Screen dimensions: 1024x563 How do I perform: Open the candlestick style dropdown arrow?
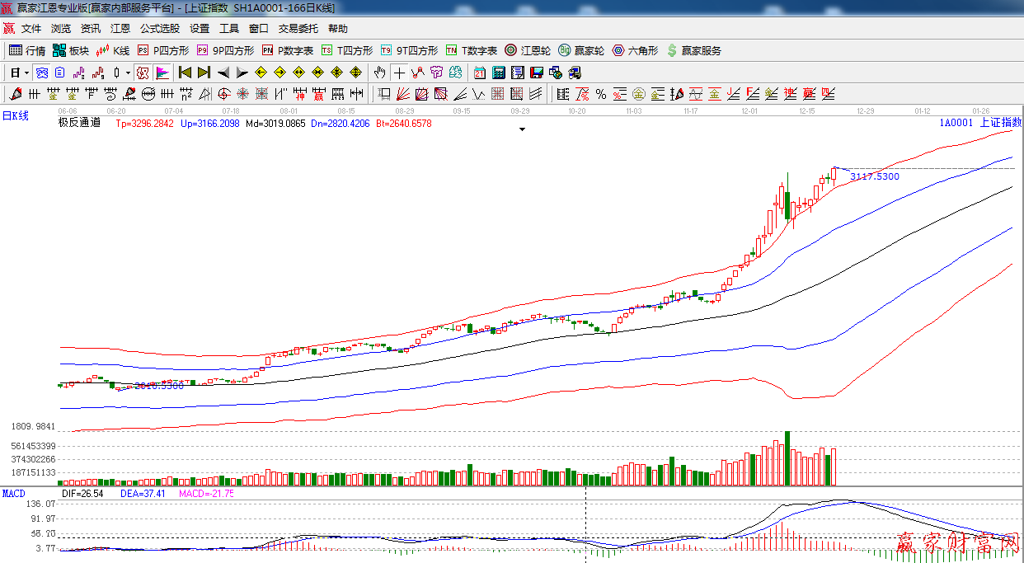tap(128, 73)
